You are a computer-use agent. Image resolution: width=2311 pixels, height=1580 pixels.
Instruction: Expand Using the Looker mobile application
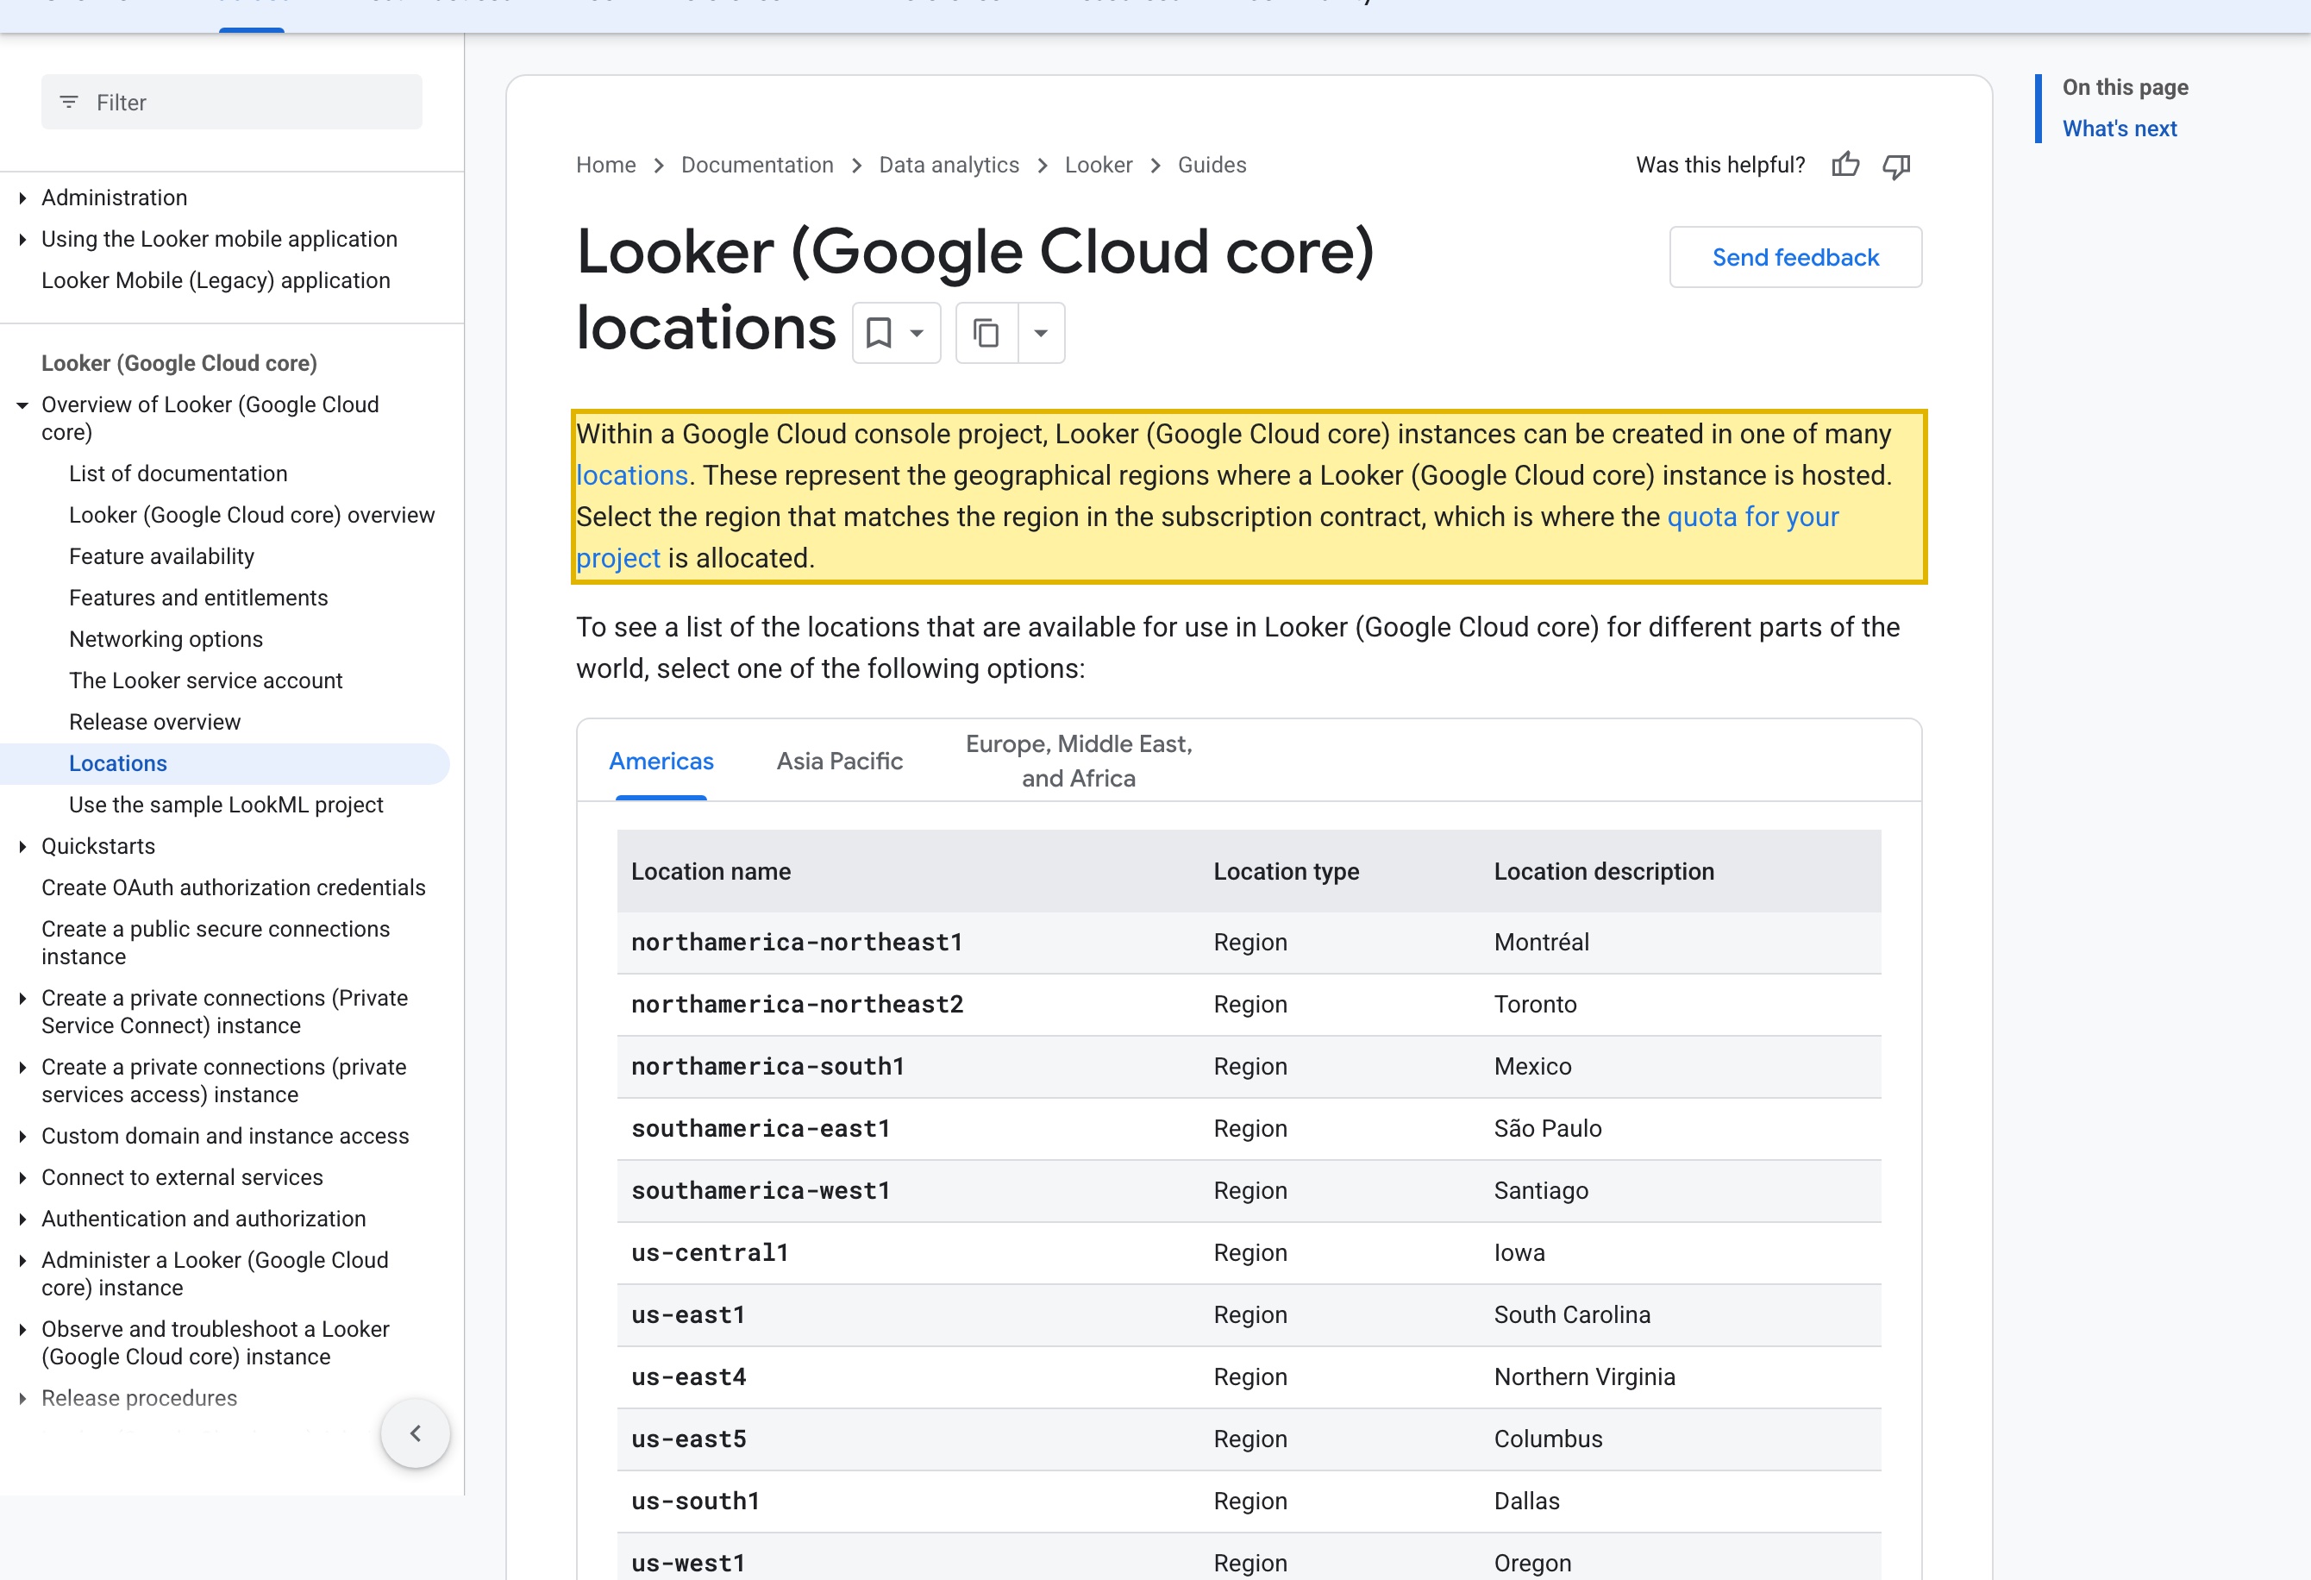click(x=23, y=240)
